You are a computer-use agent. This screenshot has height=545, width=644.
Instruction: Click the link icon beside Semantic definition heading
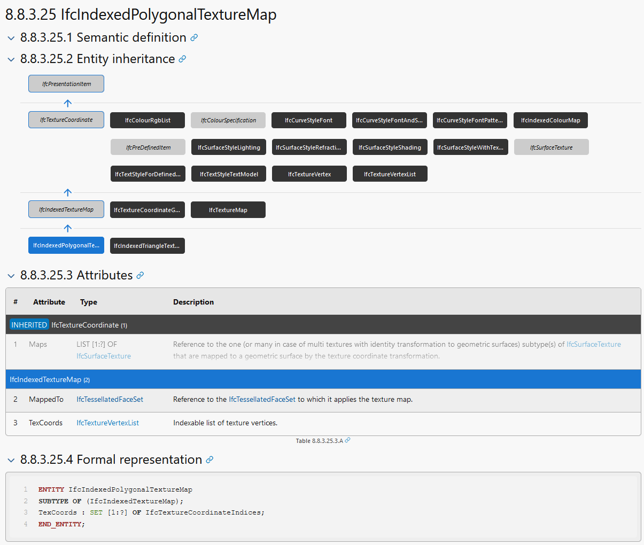pyautogui.click(x=195, y=38)
